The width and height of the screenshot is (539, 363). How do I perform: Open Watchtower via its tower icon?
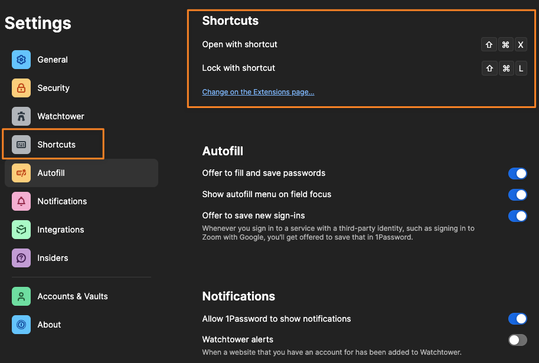[21, 116]
